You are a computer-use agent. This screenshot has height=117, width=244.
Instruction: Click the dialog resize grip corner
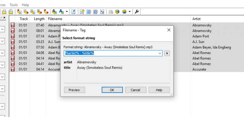click(172, 95)
